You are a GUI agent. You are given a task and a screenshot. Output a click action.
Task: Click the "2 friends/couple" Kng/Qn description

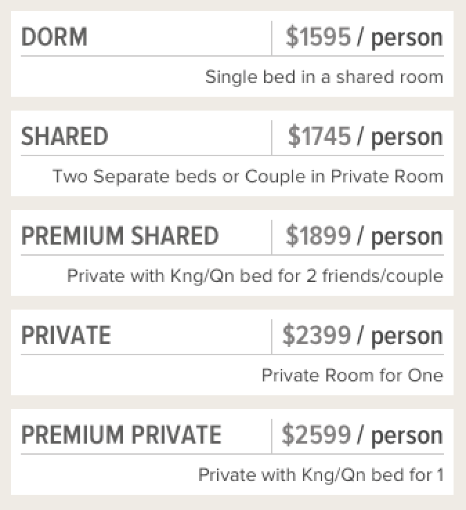[x=255, y=276]
